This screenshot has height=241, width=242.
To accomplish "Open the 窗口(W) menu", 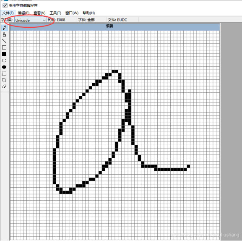I will coord(72,13).
